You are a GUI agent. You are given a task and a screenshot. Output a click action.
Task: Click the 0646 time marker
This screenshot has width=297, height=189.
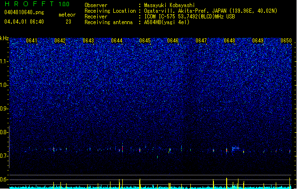click(x=173, y=41)
